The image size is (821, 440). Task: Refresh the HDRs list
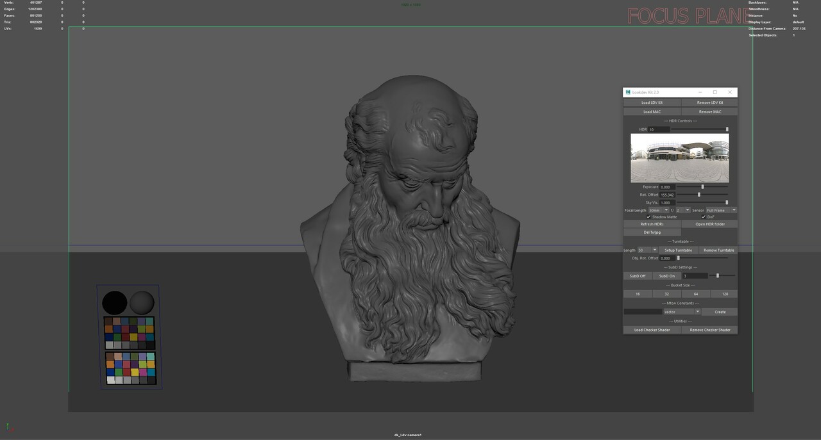[x=652, y=224]
